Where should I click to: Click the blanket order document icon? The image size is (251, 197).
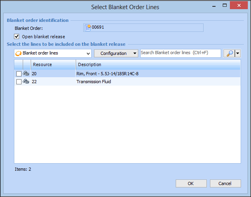88,28
